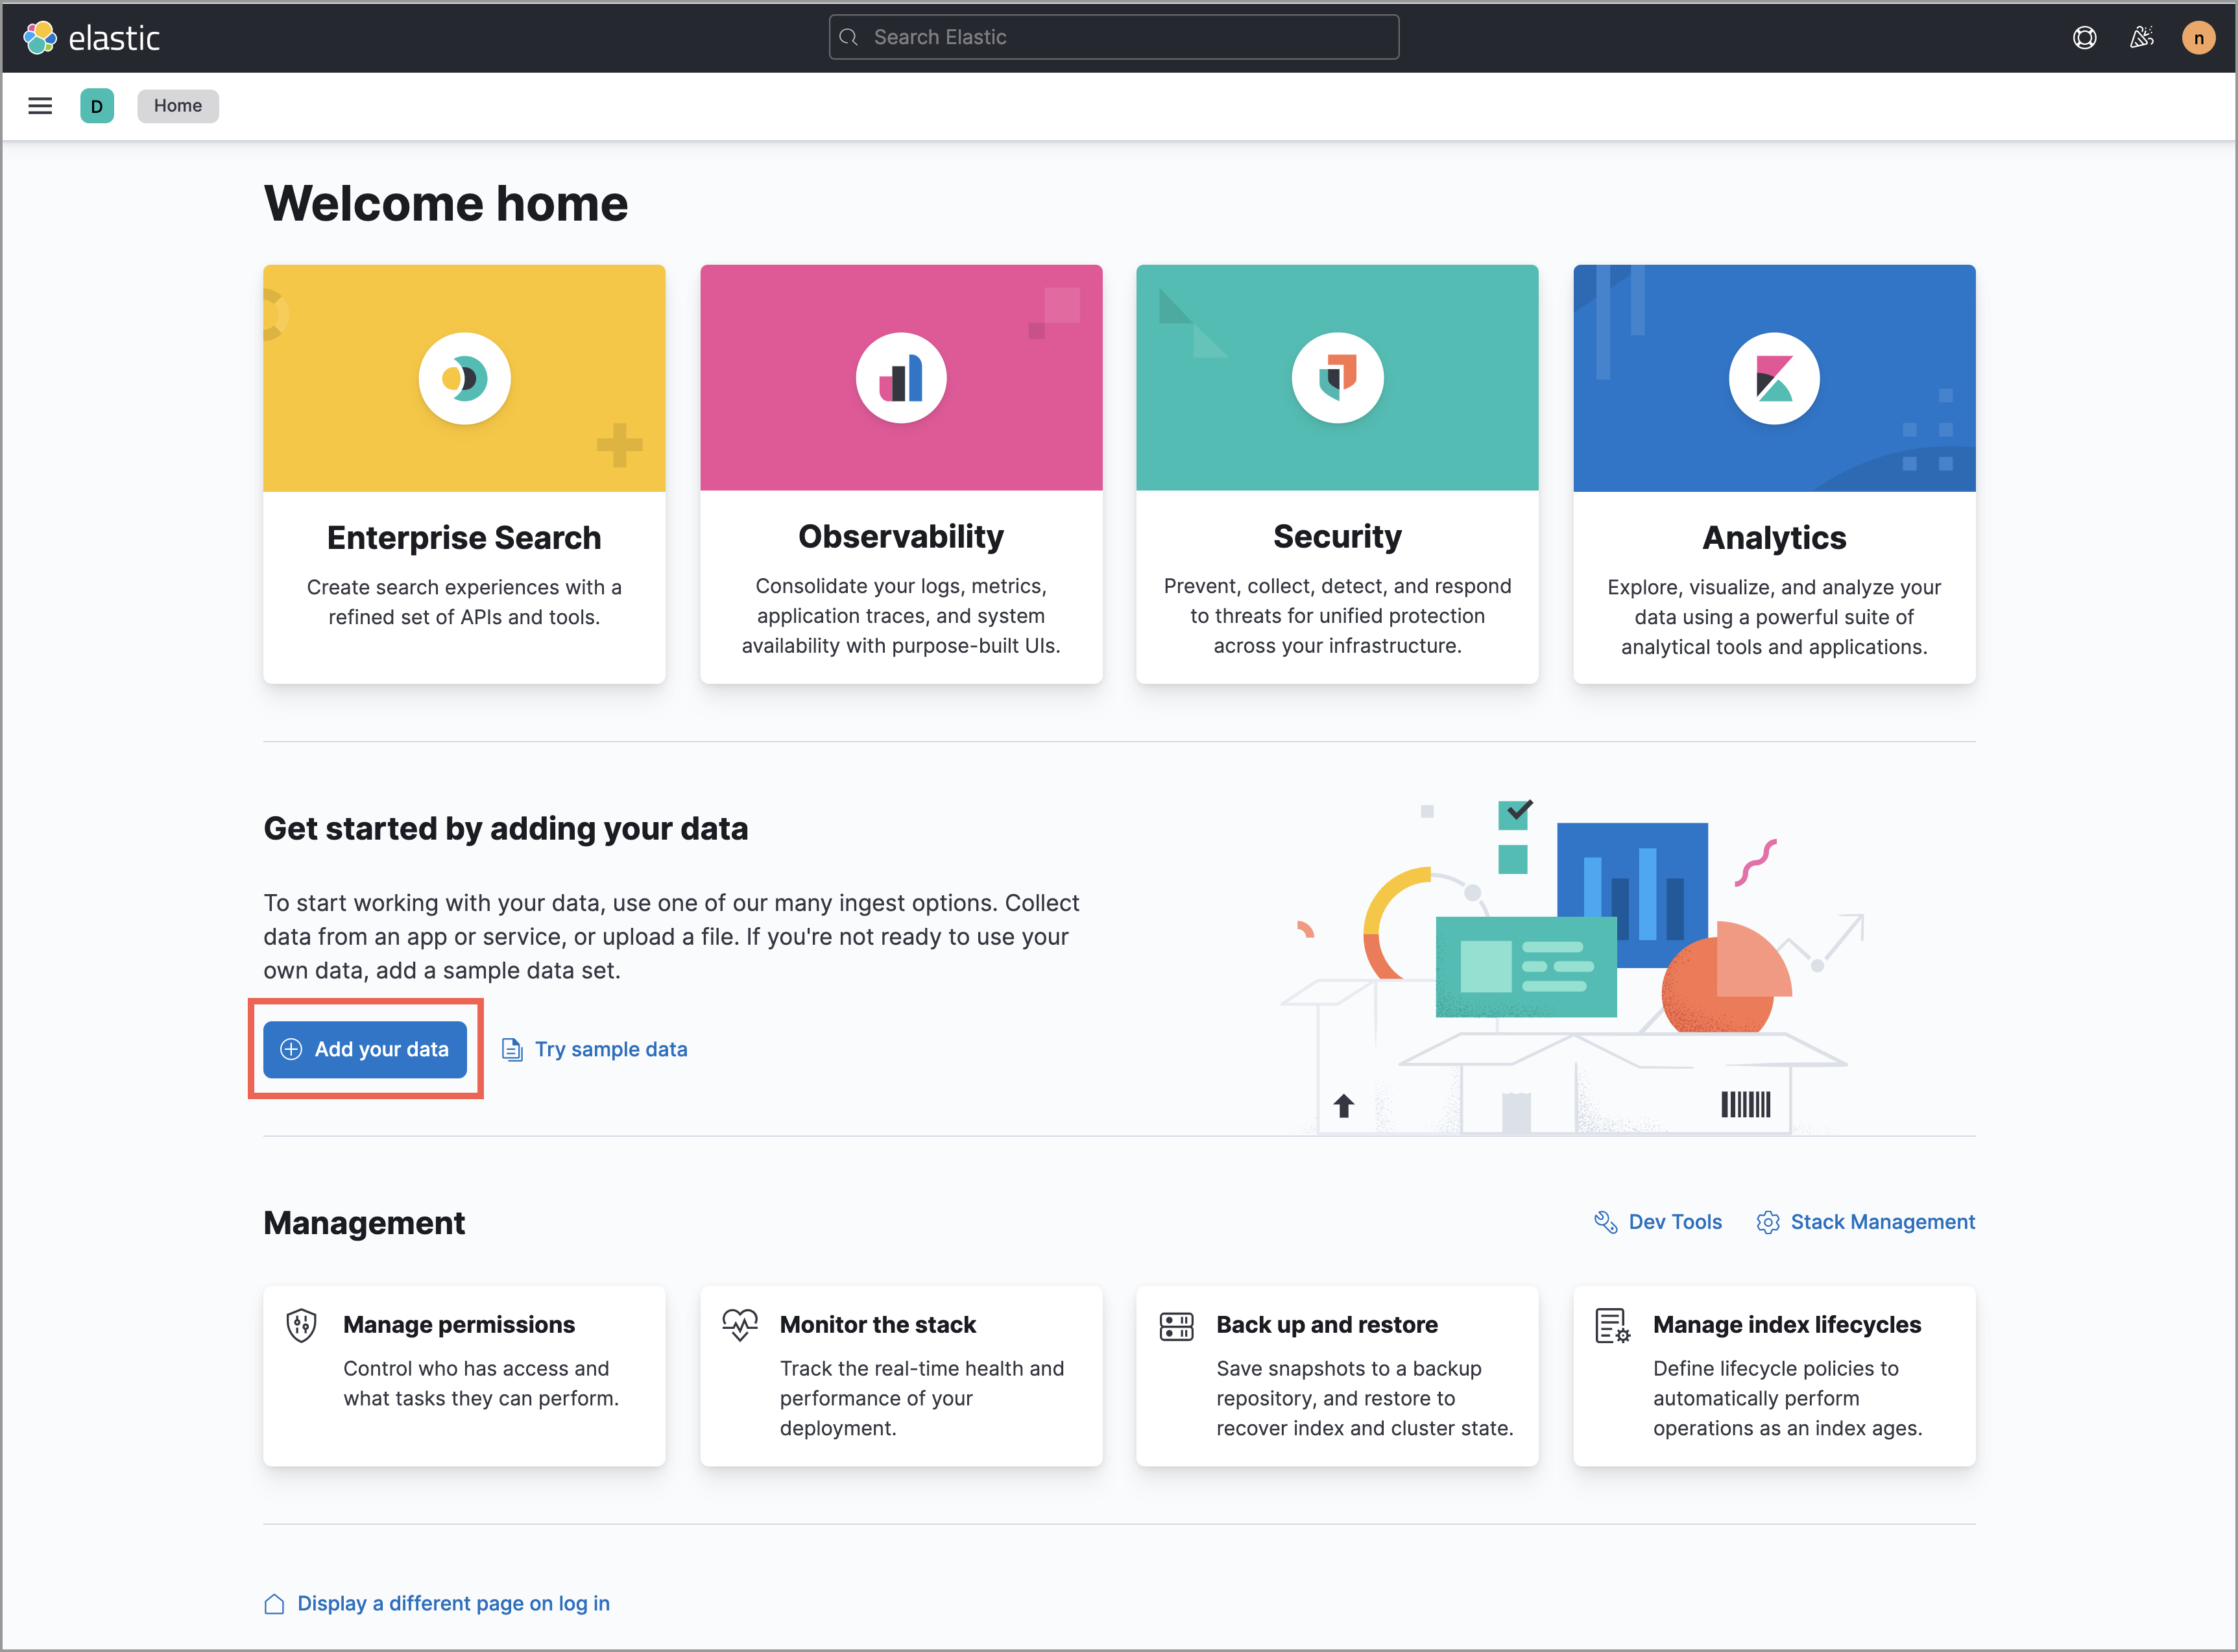
Task: Focus the Search Elastic field
Action: point(1114,37)
